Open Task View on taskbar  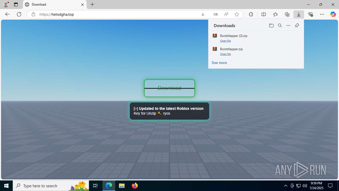(x=95, y=186)
